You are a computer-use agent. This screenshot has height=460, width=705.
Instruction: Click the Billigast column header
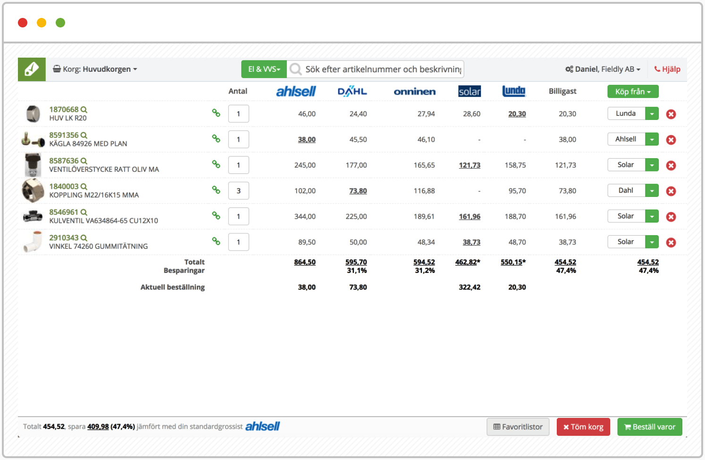pos(562,91)
